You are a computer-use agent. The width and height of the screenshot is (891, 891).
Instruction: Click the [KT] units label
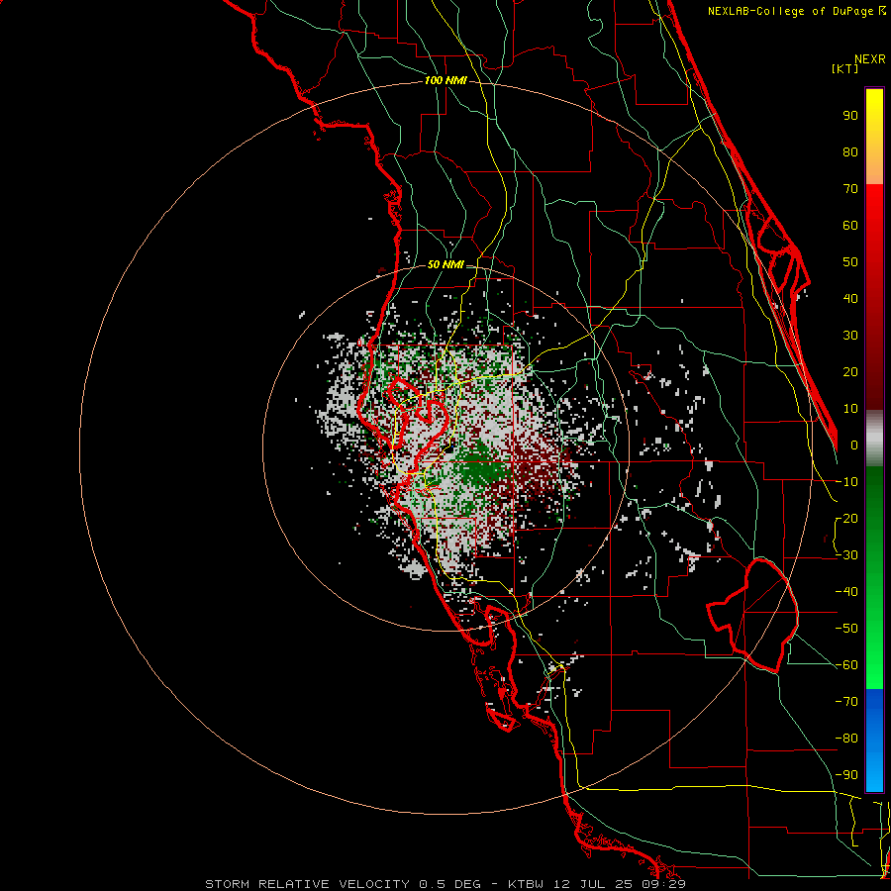[x=845, y=68]
